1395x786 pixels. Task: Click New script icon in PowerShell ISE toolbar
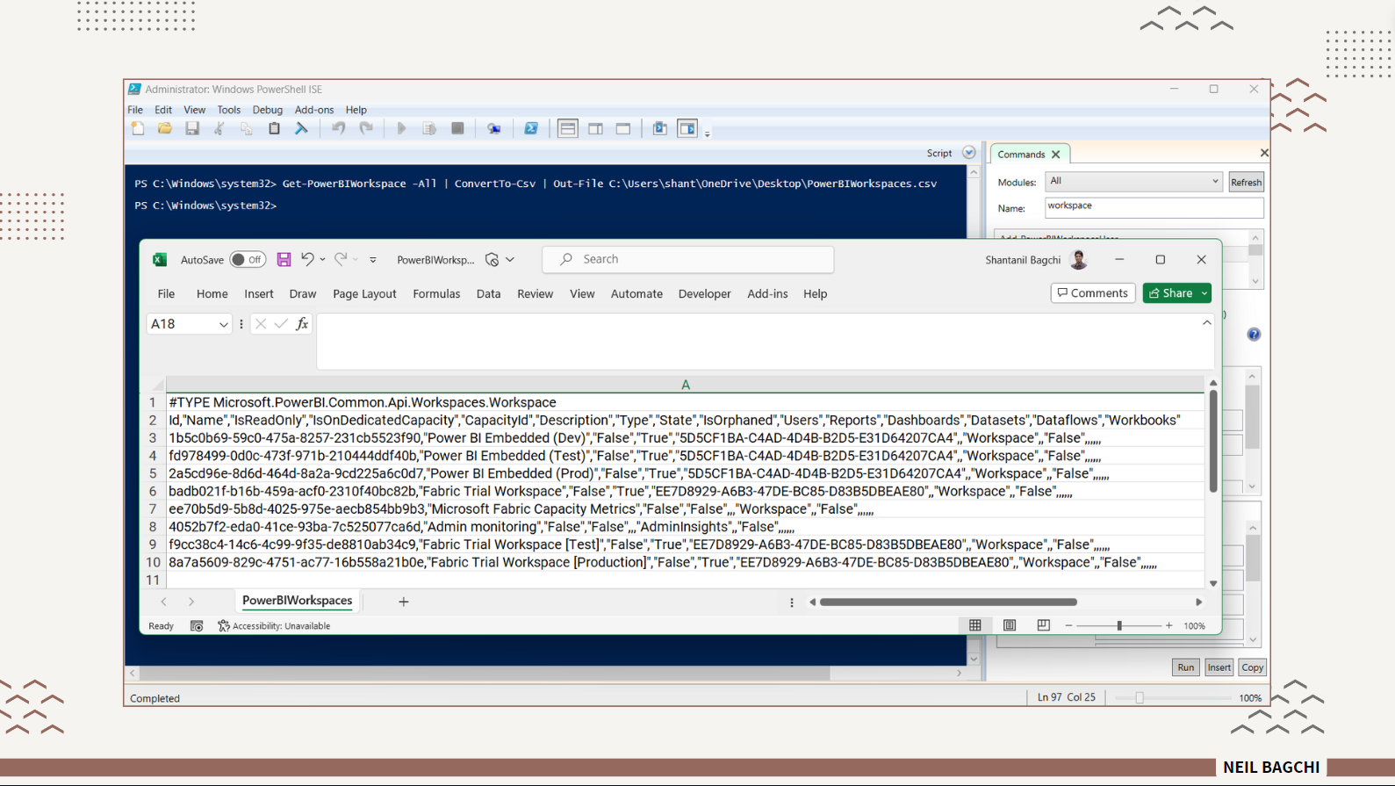138,129
